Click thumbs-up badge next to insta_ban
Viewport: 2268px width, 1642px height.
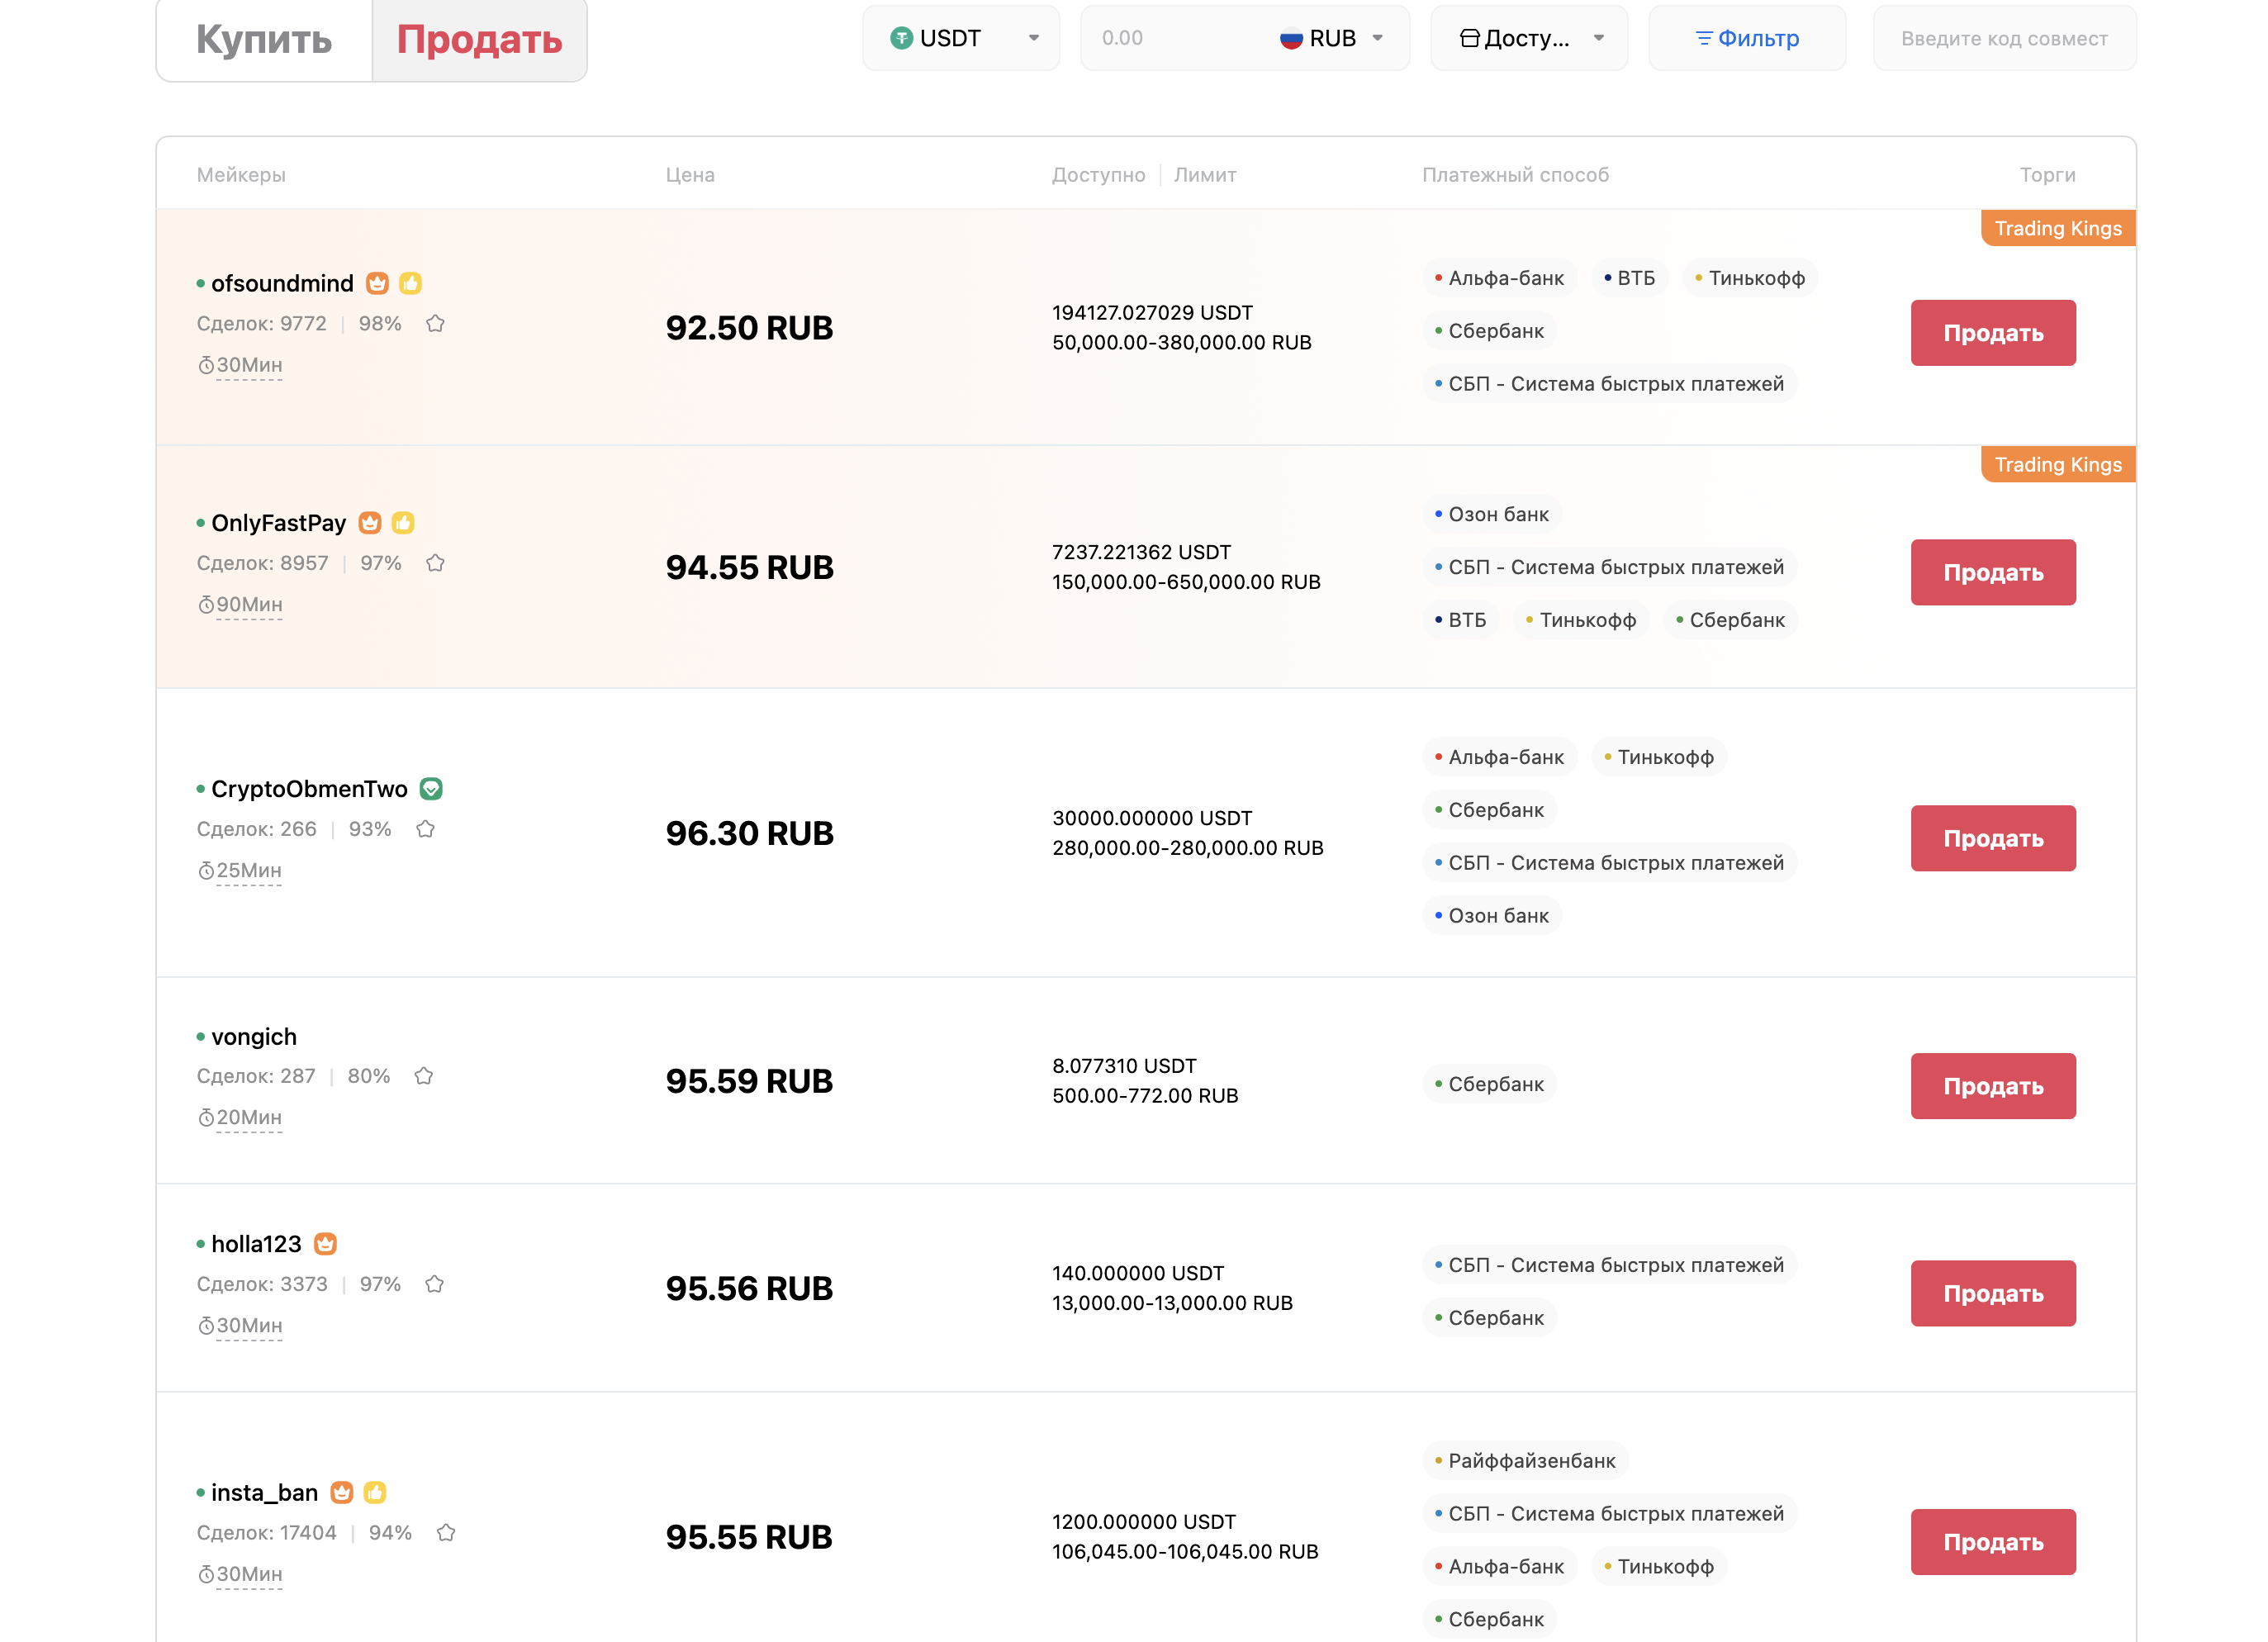[375, 1493]
